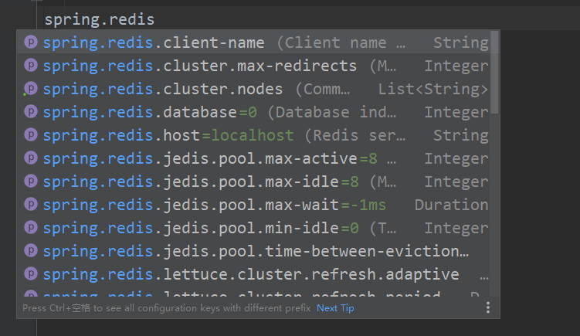Select the spring.redis.client-name suggestion
Image resolution: width=580 pixels, height=336 pixels.
point(254,42)
